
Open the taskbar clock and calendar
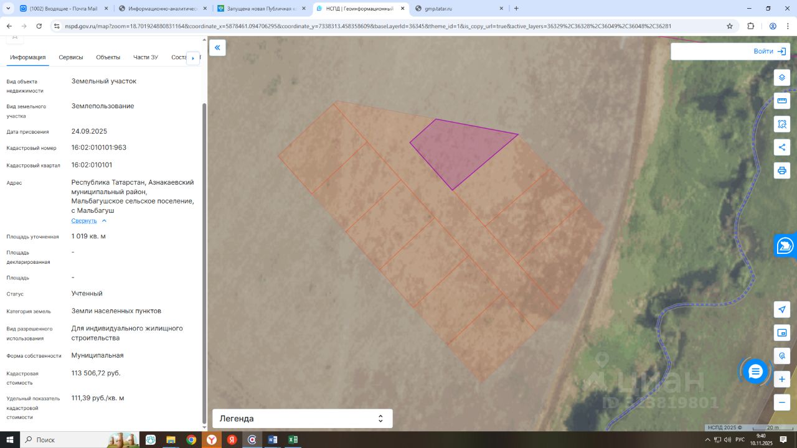761,440
